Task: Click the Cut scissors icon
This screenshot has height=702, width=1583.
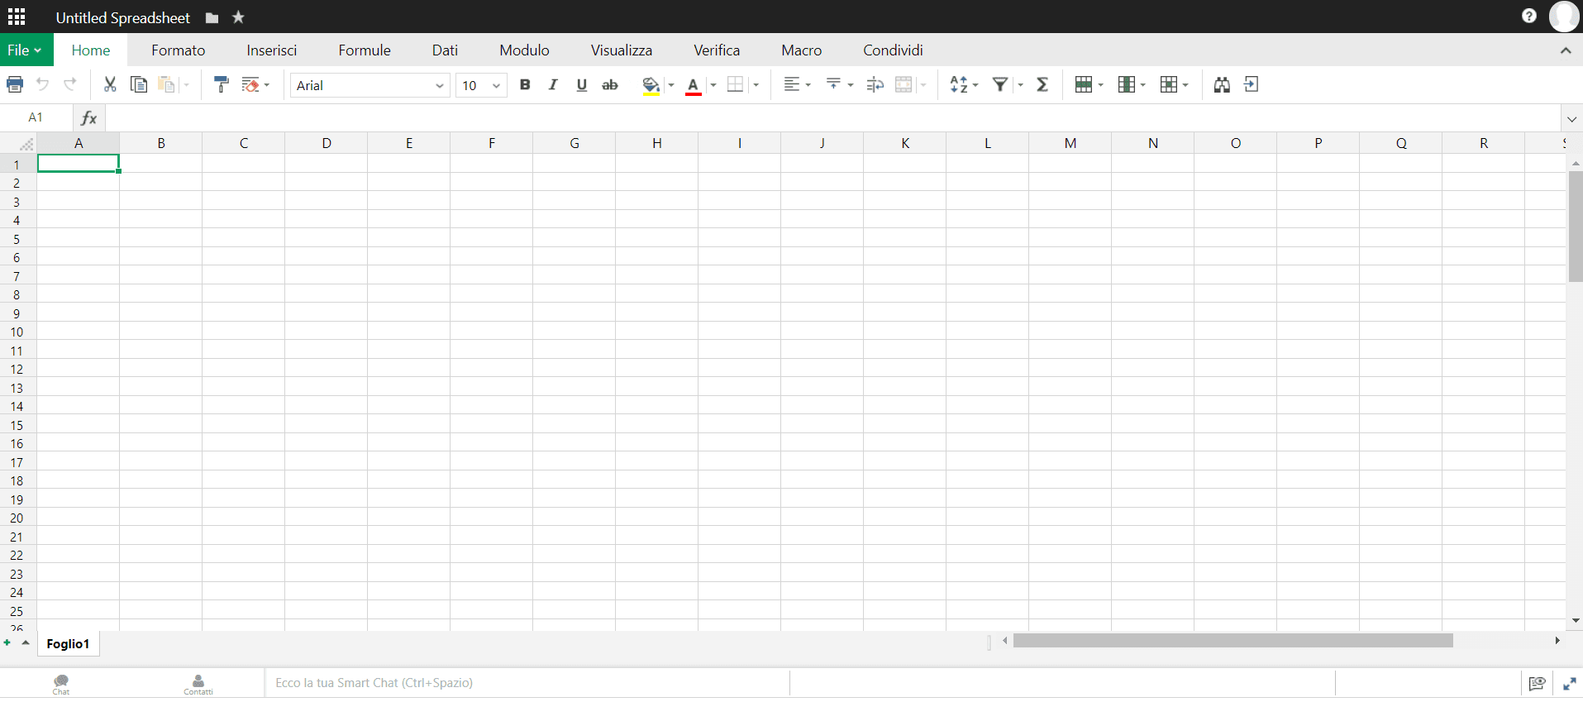Action: coord(110,84)
